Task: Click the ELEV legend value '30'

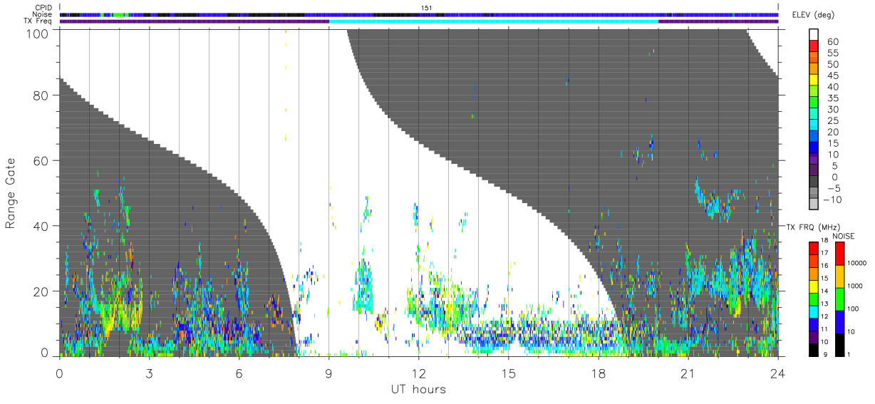Action: 832,109
